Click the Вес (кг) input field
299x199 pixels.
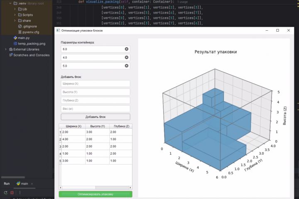click(x=96, y=109)
